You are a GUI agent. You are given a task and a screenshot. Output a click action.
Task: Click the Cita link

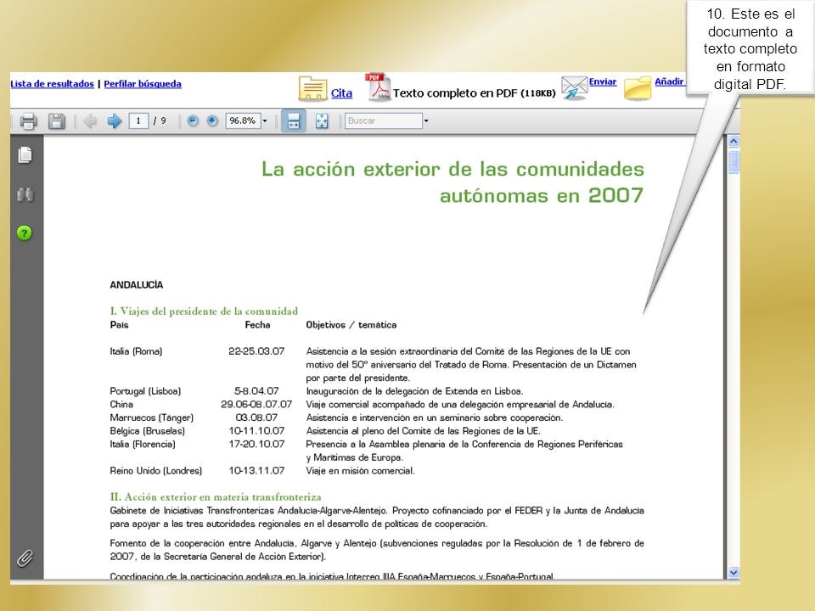(x=341, y=93)
